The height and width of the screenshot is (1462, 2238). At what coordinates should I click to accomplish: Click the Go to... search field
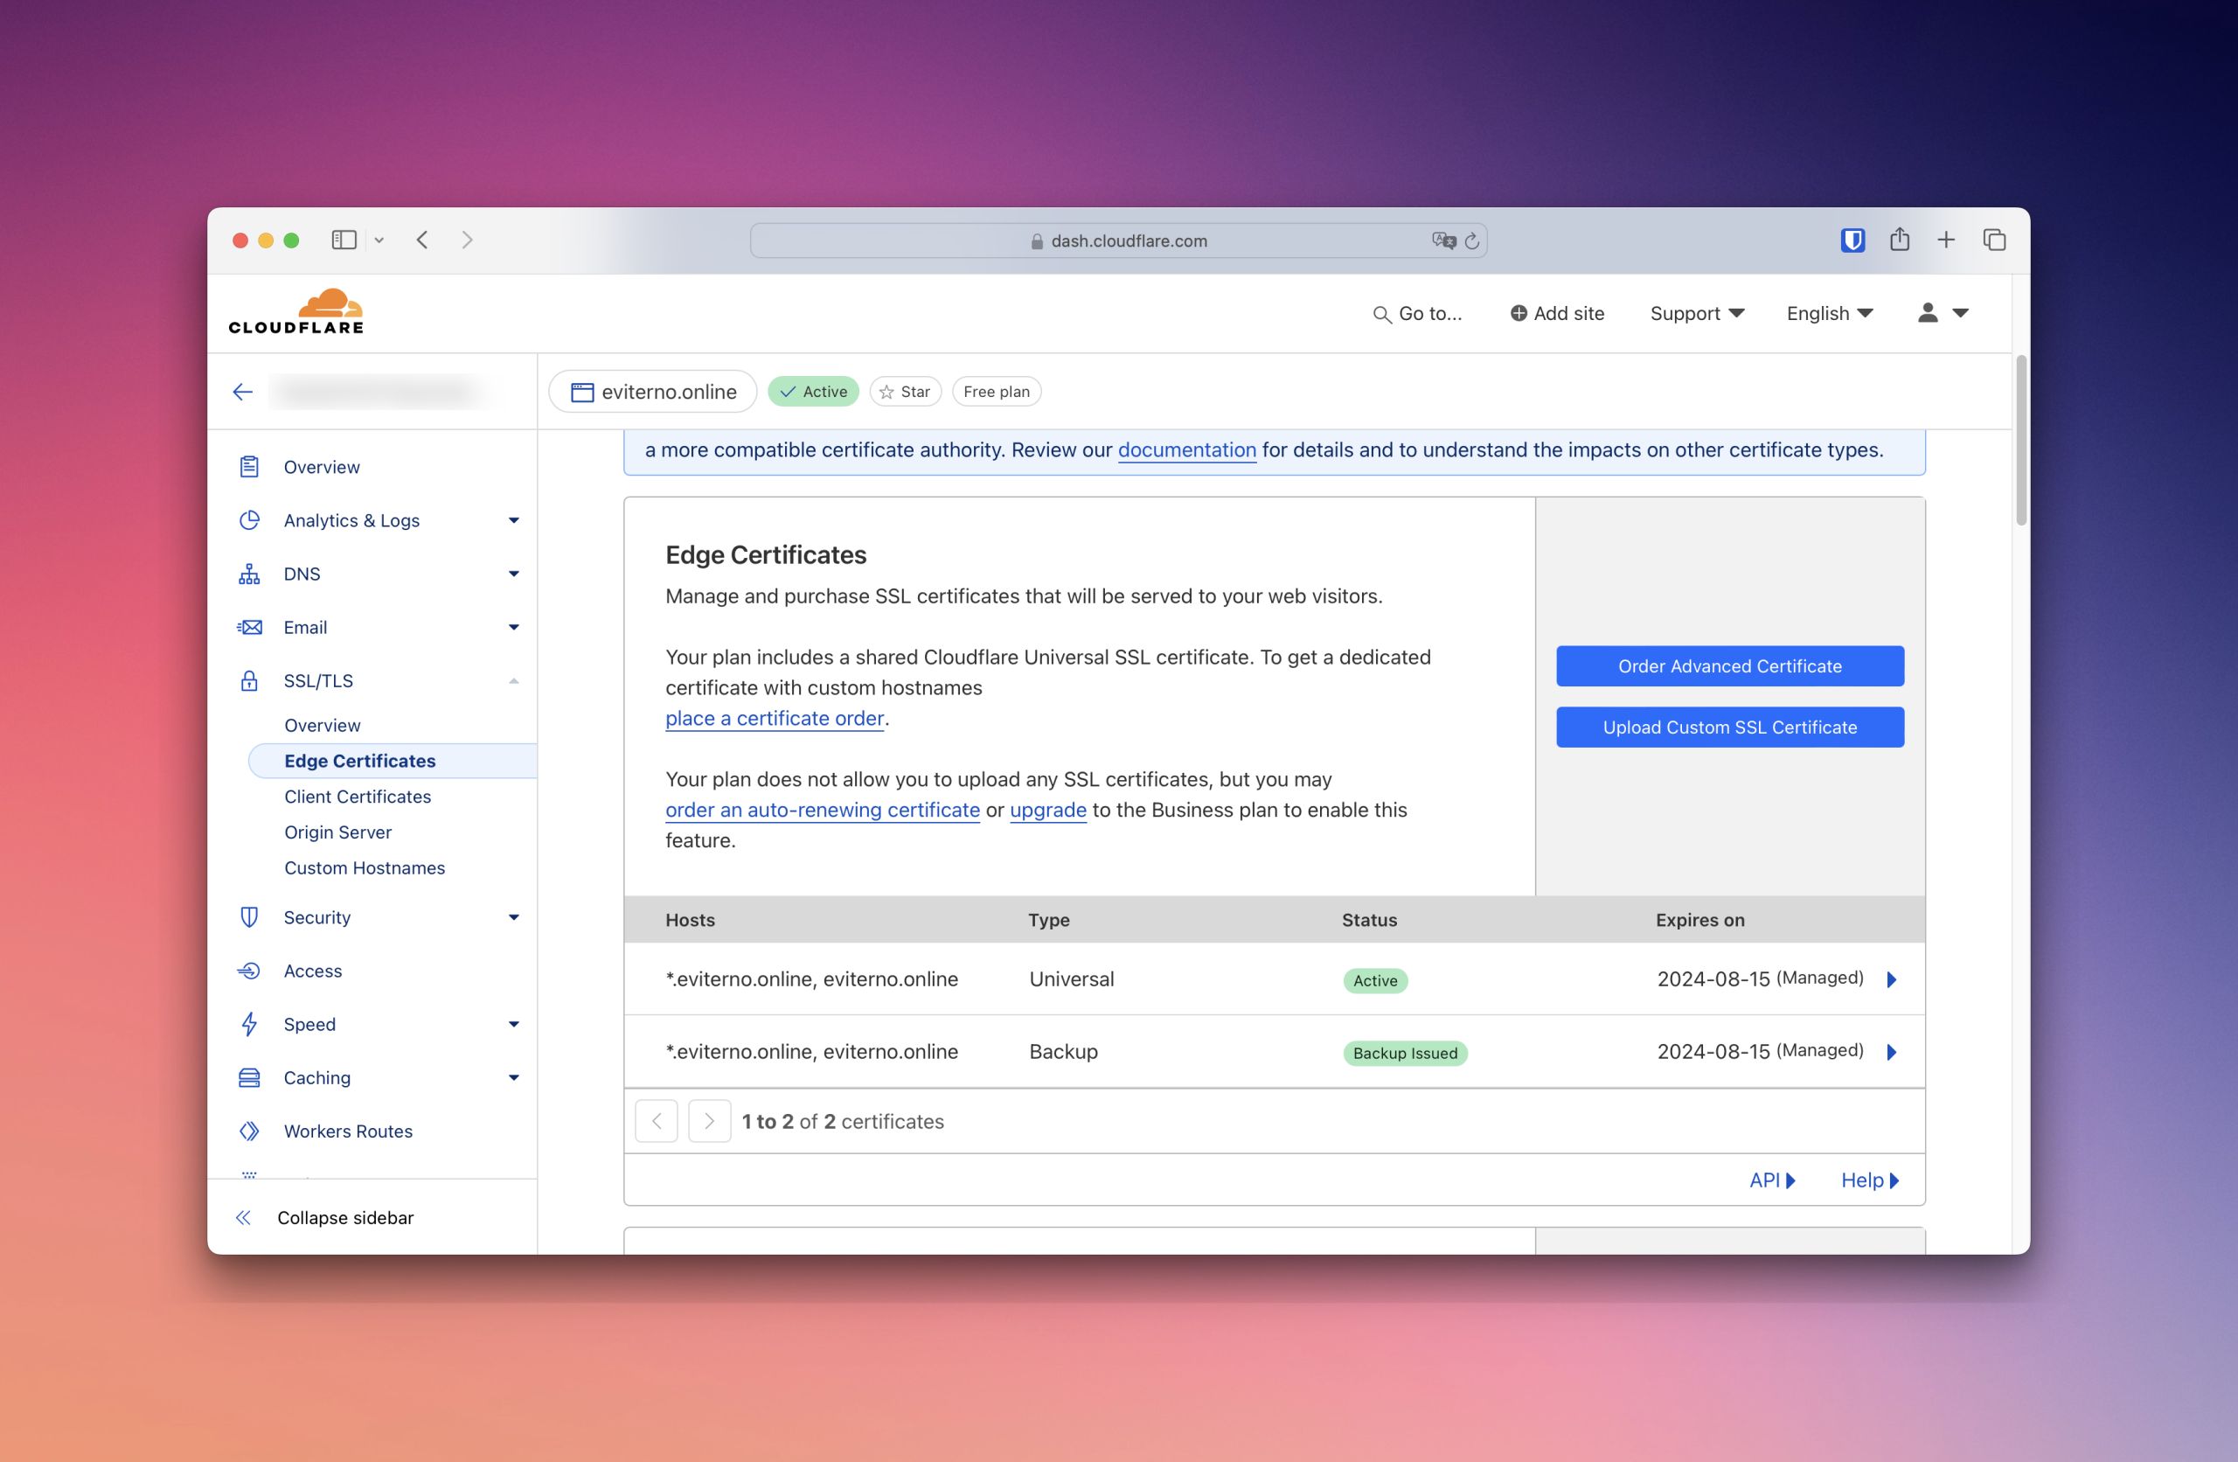pos(1418,313)
